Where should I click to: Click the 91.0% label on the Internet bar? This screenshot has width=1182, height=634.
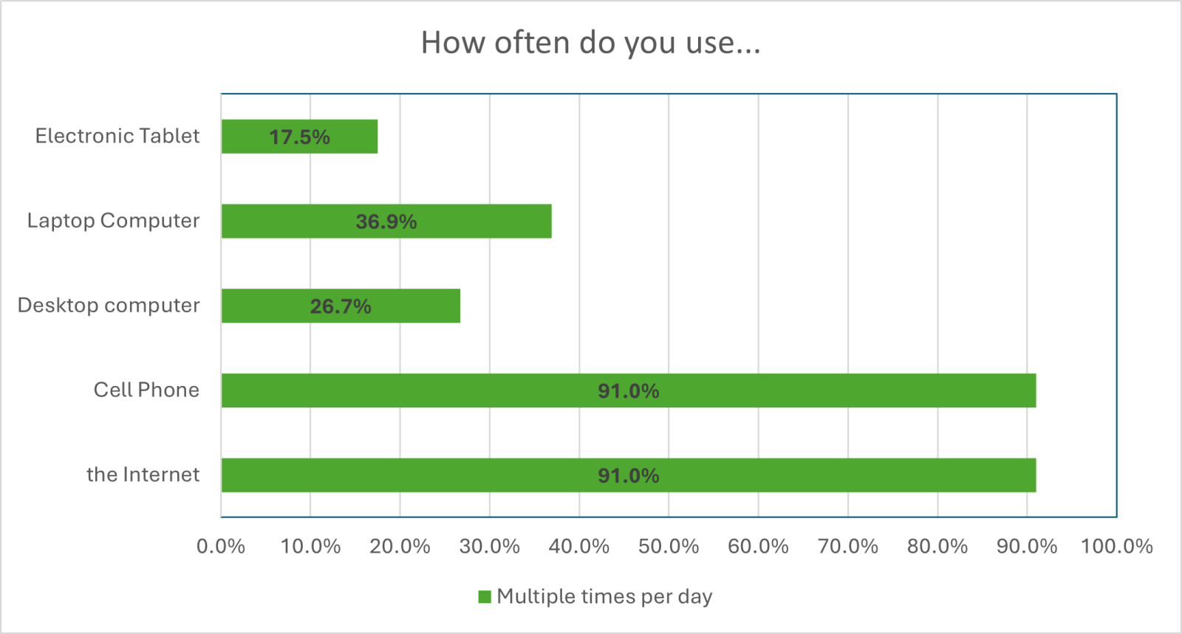[629, 476]
